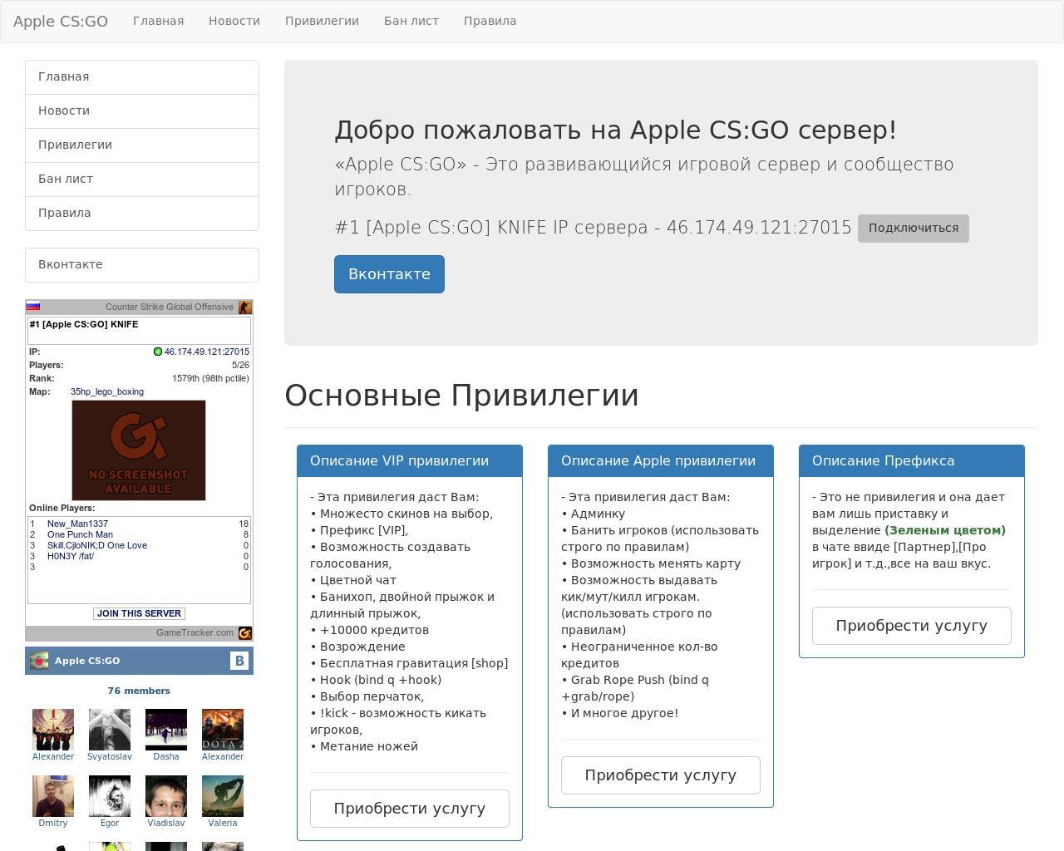Click the Описание Apple привилегии panel header
This screenshot has height=851, width=1064.
coord(661,461)
